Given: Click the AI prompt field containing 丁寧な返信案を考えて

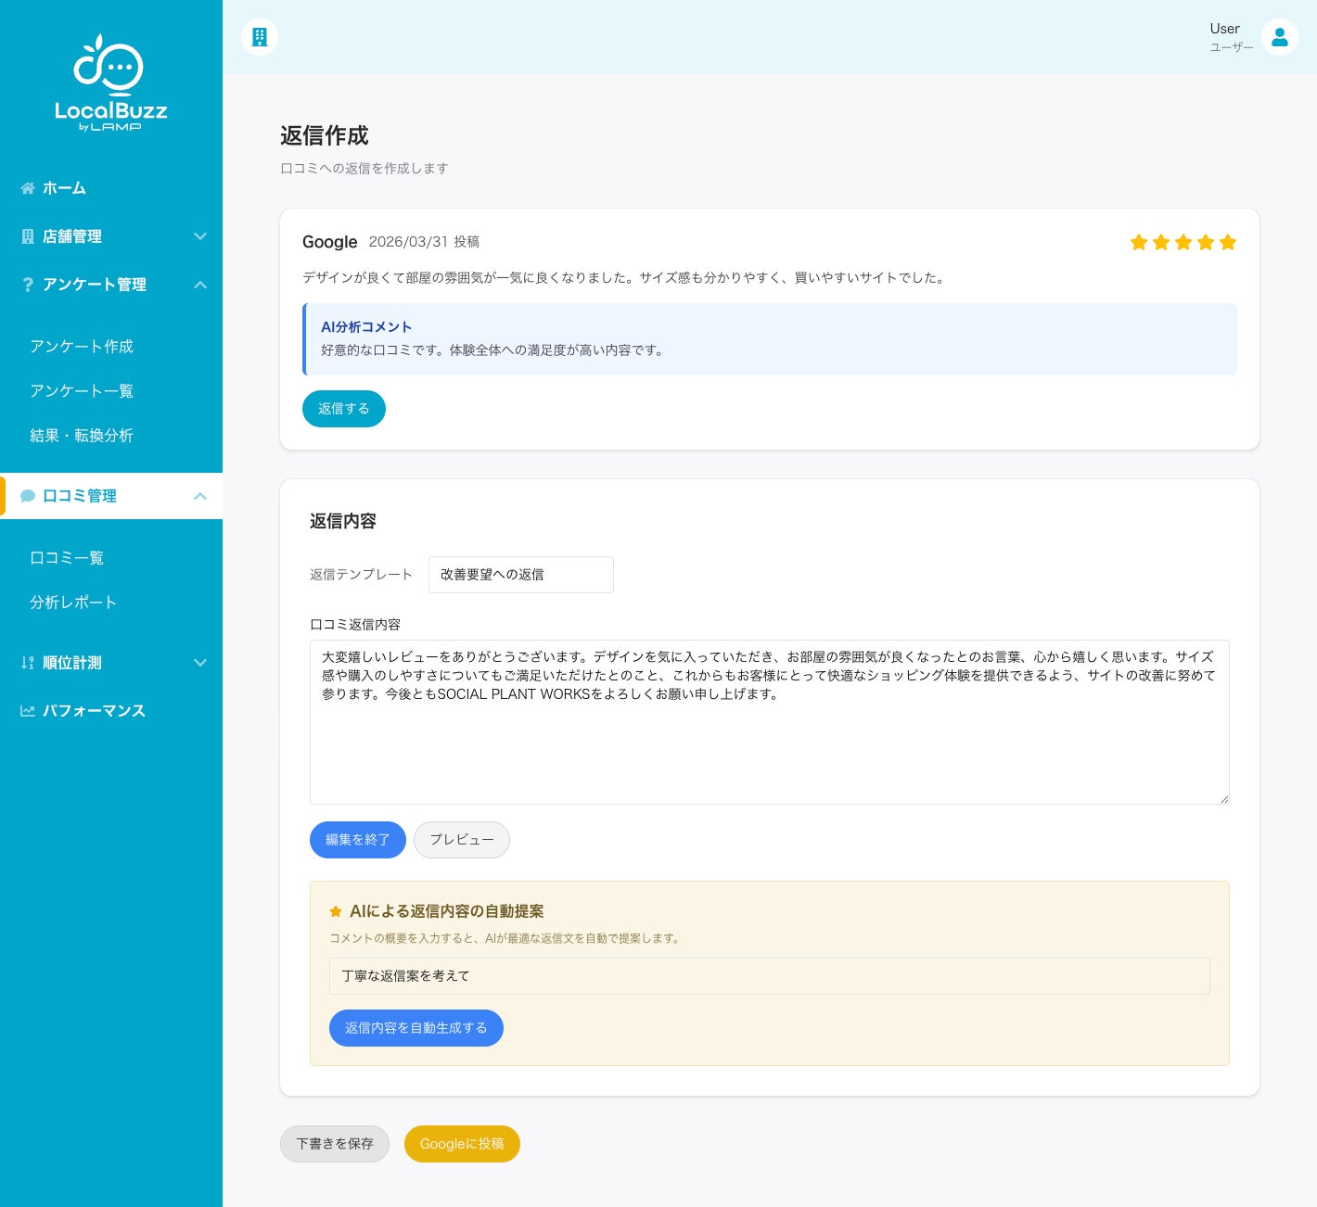Looking at the screenshot, I should coord(770,976).
